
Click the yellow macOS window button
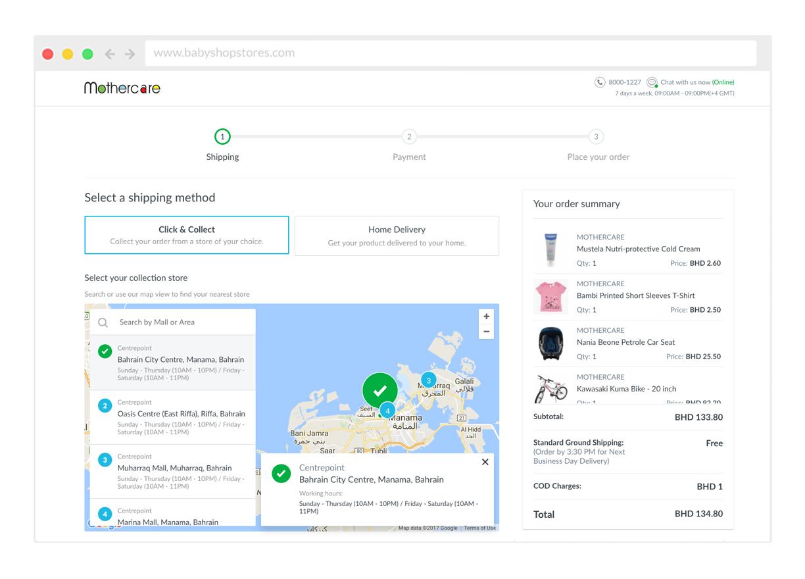[68, 54]
